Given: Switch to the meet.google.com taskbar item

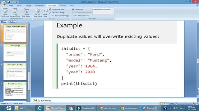Looking at the screenshot, I should pos(129,108).
